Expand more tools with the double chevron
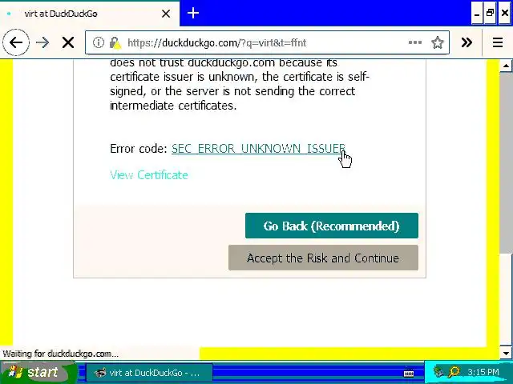This screenshot has height=384, width=513. click(x=467, y=42)
